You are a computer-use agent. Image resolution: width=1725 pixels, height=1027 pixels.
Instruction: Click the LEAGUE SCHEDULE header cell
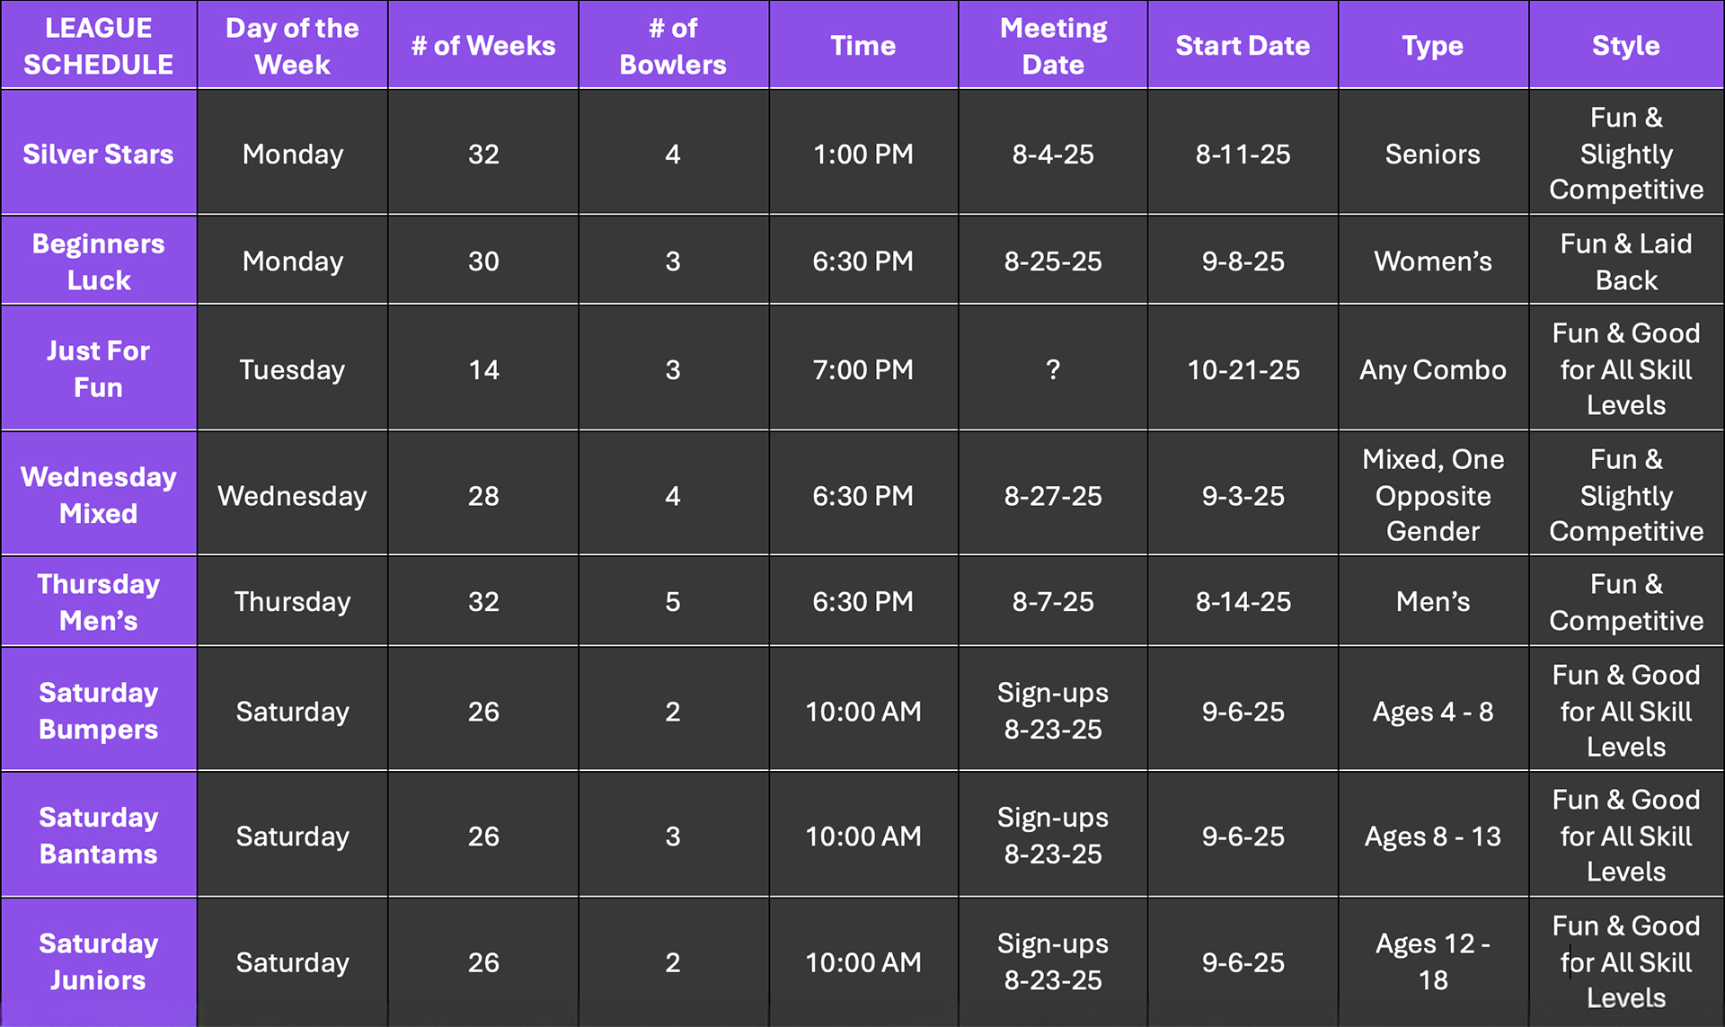pos(99,45)
